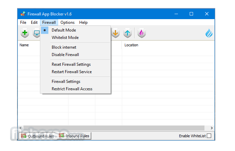
Task: Close the Firewall App Blocker window
Action: coord(207,14)
